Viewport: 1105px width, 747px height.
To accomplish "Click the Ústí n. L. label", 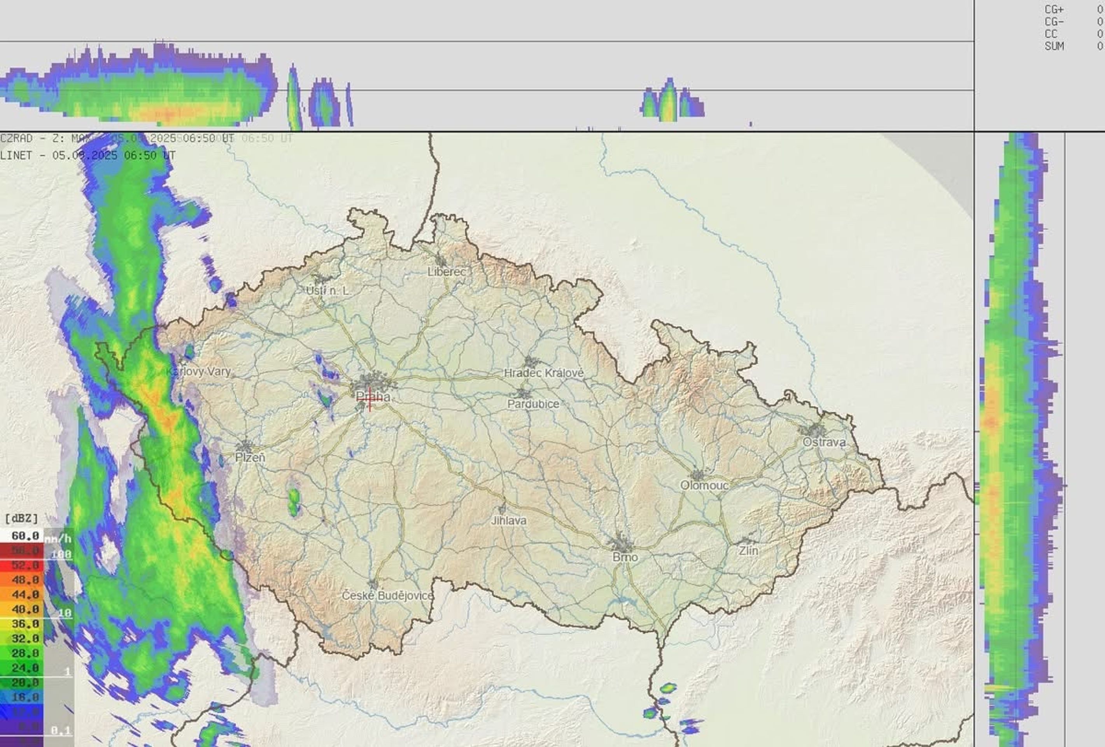I will [327, 291].
